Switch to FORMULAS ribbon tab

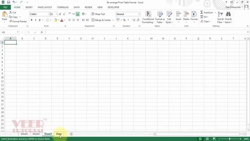tap(63, 7)
